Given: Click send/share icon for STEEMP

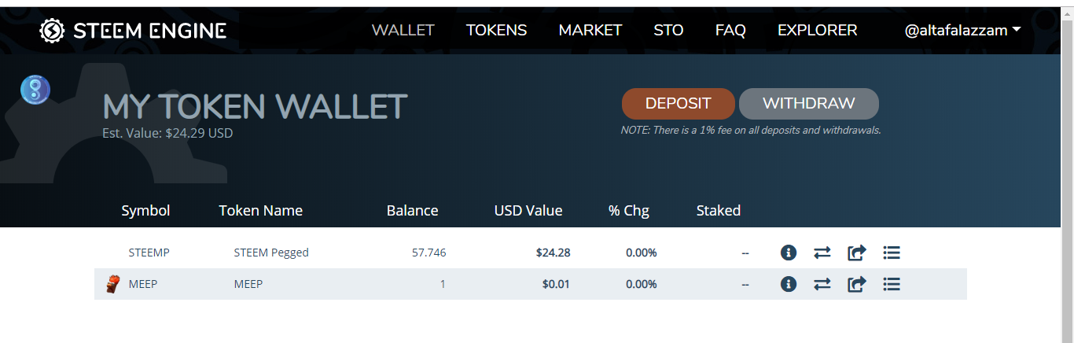Looking at the screenshot, I should (856, 253).
